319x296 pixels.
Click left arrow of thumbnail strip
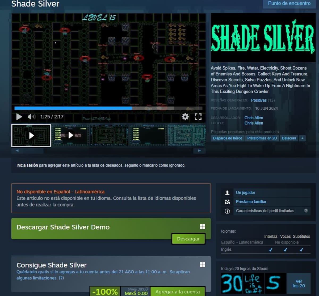(x=17, y=151)
